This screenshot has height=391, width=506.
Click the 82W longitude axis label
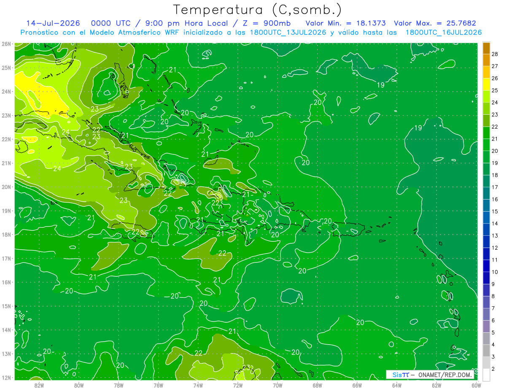pos(39,385)
